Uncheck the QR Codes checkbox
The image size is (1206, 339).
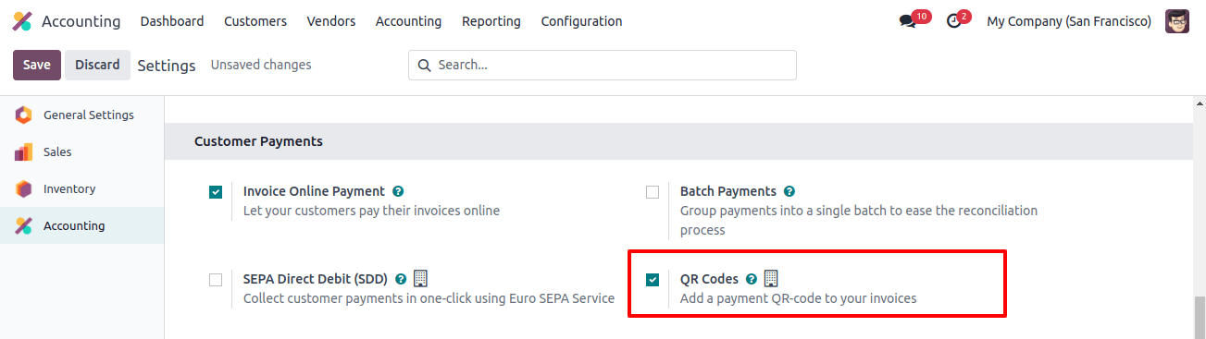653,279
